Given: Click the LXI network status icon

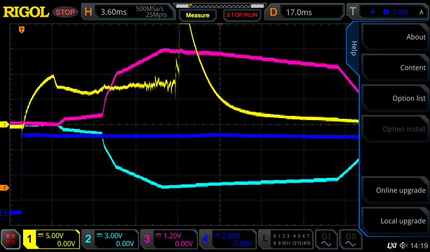Looking at the screenshot, I should tap(391, 245).
